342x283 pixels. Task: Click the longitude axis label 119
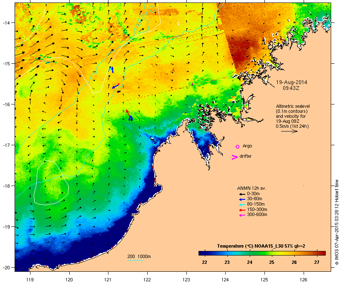pyautogui.click(x=30, y=280)
